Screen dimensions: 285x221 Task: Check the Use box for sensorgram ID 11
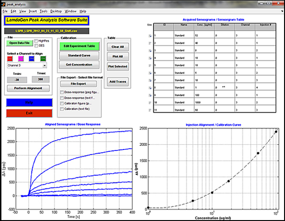(150, 110)
